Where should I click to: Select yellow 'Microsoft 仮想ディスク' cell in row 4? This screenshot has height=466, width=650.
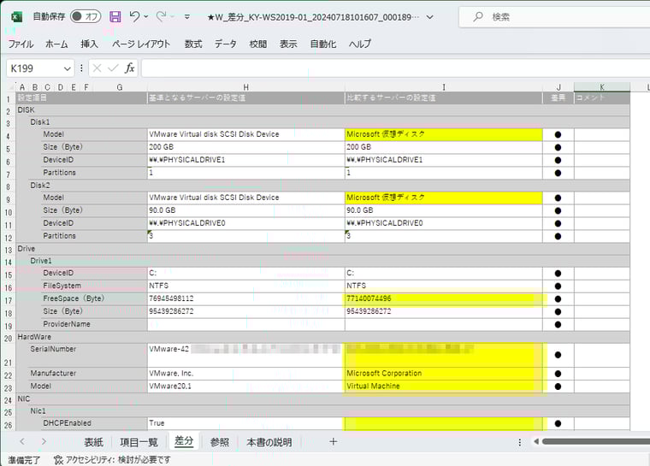[444, 134]
